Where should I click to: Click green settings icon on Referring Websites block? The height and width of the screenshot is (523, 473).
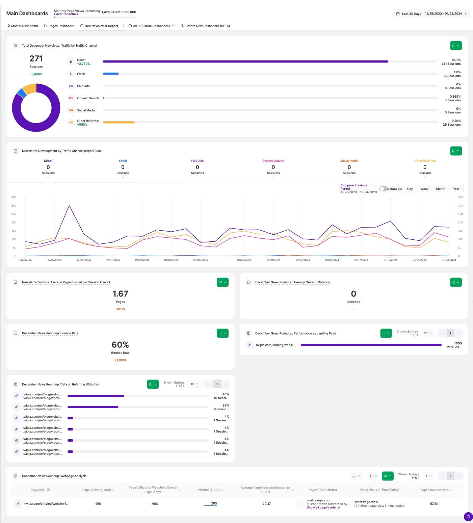coord(153,384)
